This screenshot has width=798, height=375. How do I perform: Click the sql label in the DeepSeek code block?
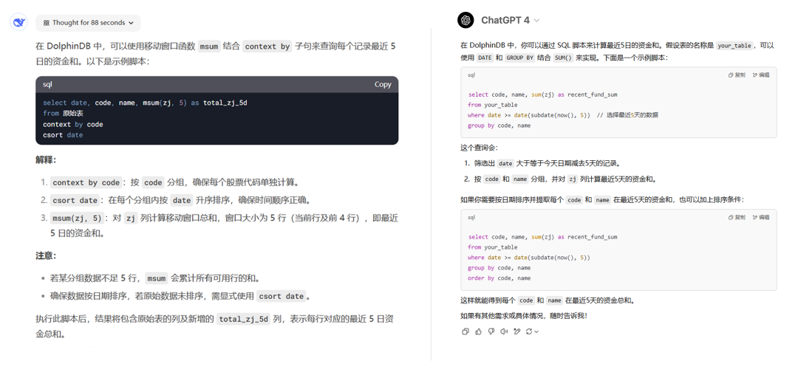(47, 84)
